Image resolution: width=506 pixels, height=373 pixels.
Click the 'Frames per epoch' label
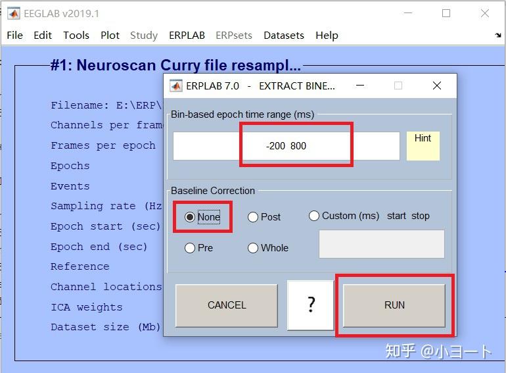[x=103, y=145]
